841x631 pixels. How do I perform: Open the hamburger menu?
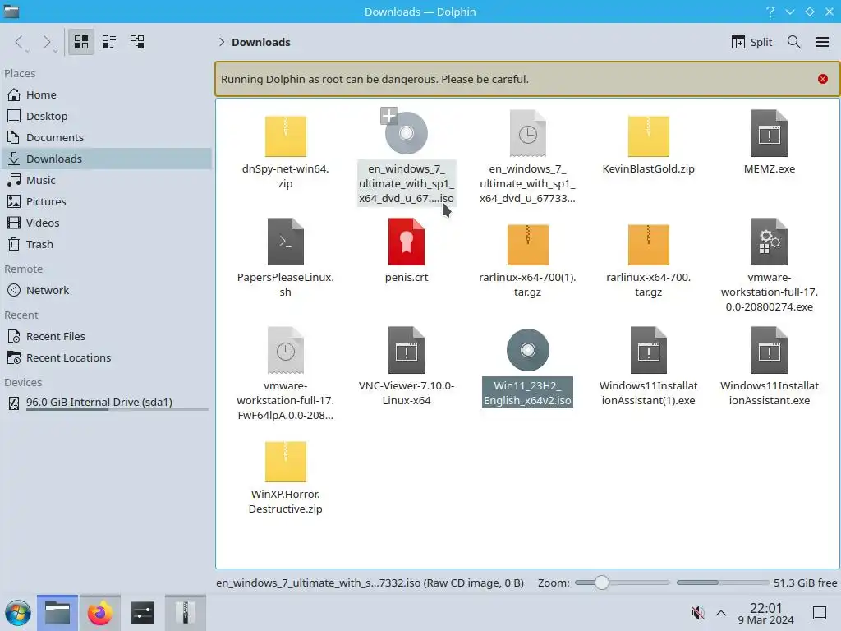[x=822, y=42]
